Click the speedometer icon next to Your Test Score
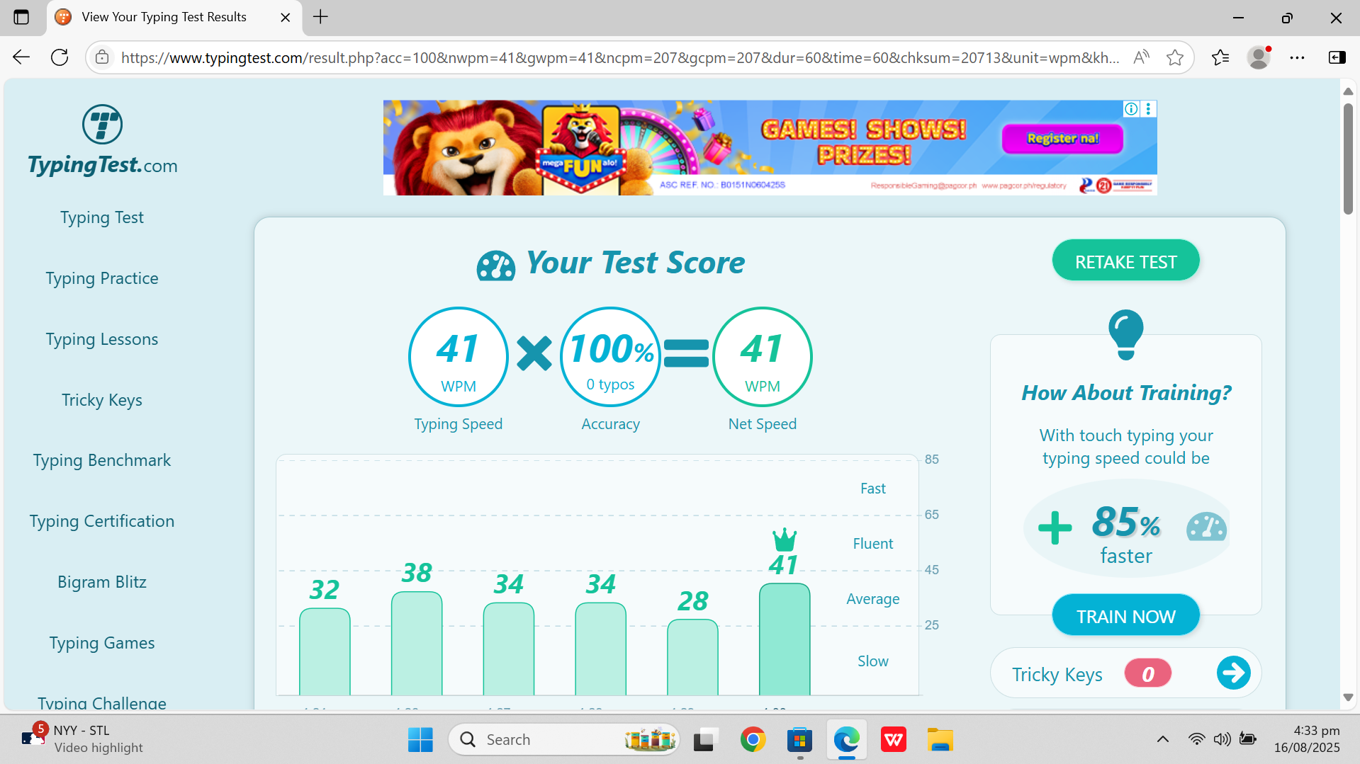This screenshot has width=1360, height=764. [x=495, y=266]
